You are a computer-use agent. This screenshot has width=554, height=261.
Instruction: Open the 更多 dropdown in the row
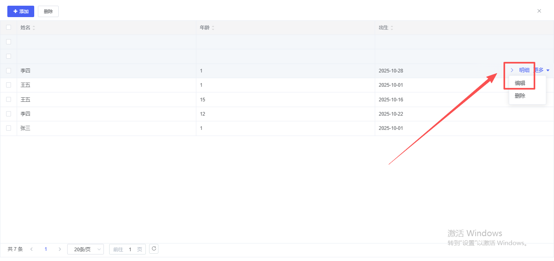542,70
